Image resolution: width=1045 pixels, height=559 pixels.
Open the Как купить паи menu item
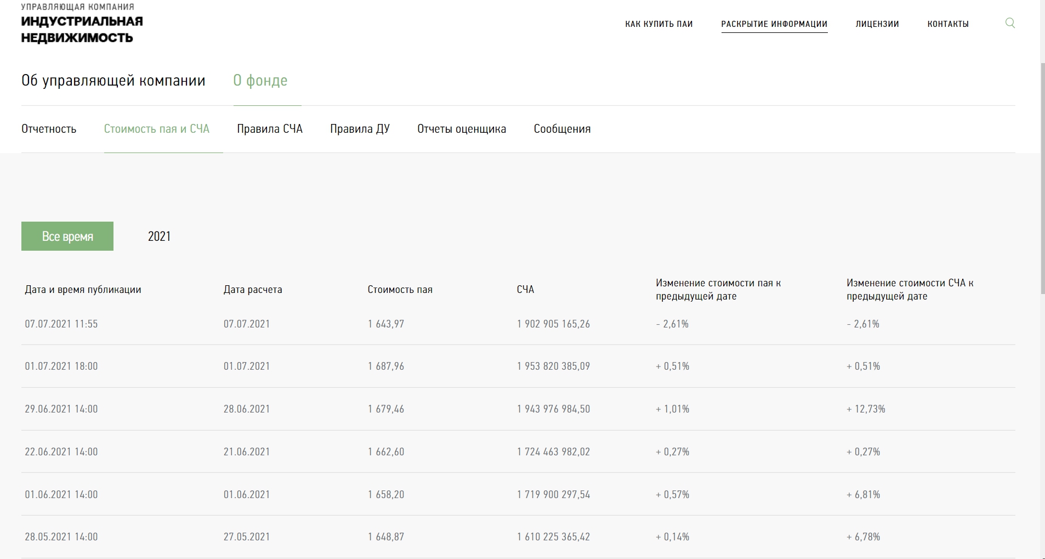click(x=658, y=24)
